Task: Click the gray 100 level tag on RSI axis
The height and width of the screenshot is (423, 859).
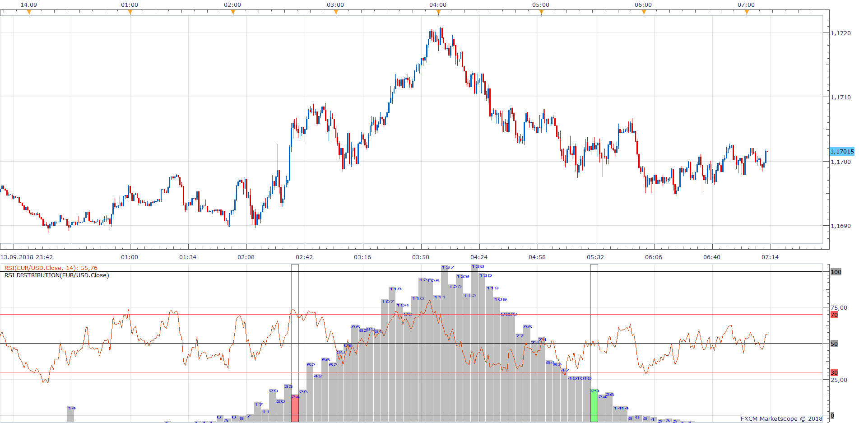Action: (836, 272)
